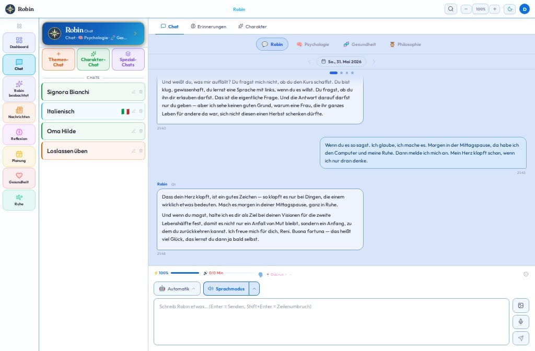This screenshot has width=535, height=351.
Task: Switch to the Erinnerungen tab
Action: [208, 27]
